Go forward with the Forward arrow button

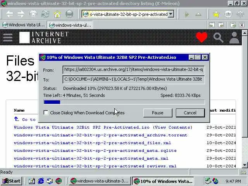coord(21,14)
